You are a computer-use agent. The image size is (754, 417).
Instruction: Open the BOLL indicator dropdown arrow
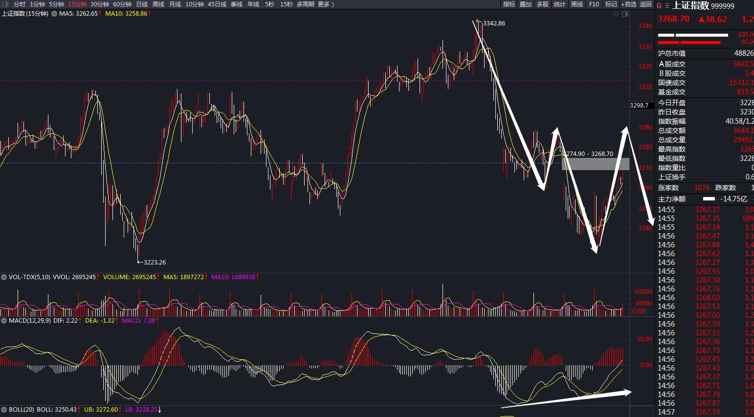tap(4, 409)
